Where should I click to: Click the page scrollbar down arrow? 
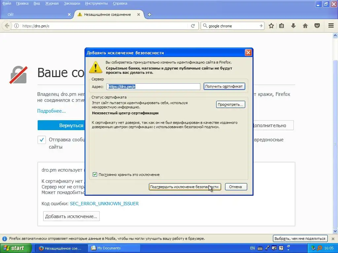coord(335,231)
